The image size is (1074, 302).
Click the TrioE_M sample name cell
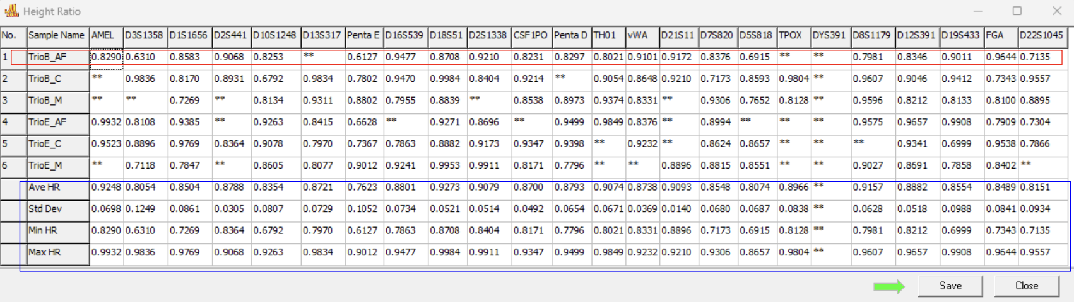pos(57,165)
